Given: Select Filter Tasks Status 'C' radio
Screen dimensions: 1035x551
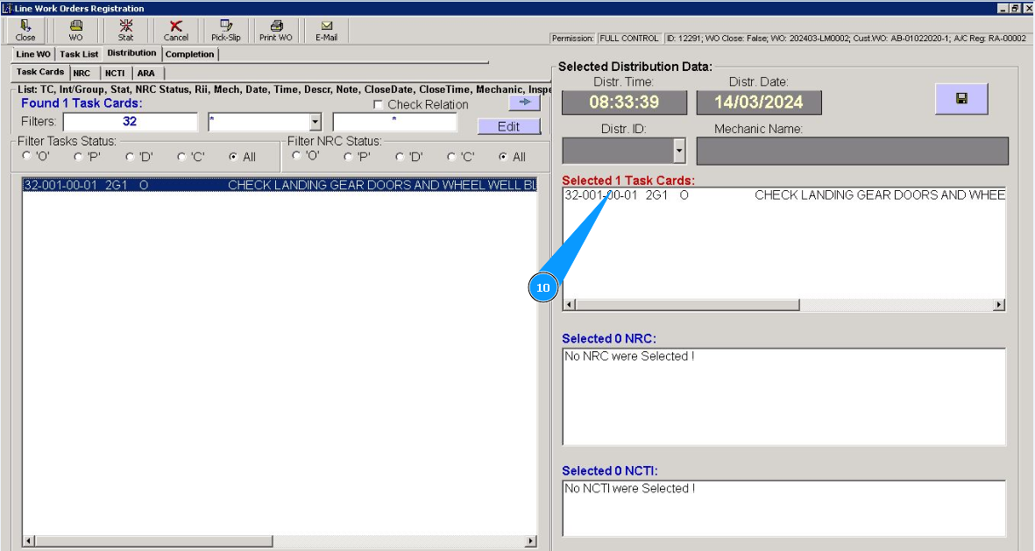Looking at the screenshot, I should (x=181, y=157).
